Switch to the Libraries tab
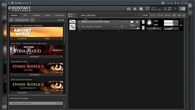Screen dimensions: 195x110 (x=14, y=15)
